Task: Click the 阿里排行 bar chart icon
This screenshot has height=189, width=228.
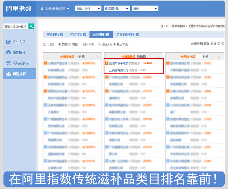Action: pyautogui.click(x=8, y=74)
